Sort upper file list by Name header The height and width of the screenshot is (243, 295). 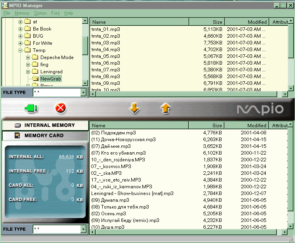(140, 22)
